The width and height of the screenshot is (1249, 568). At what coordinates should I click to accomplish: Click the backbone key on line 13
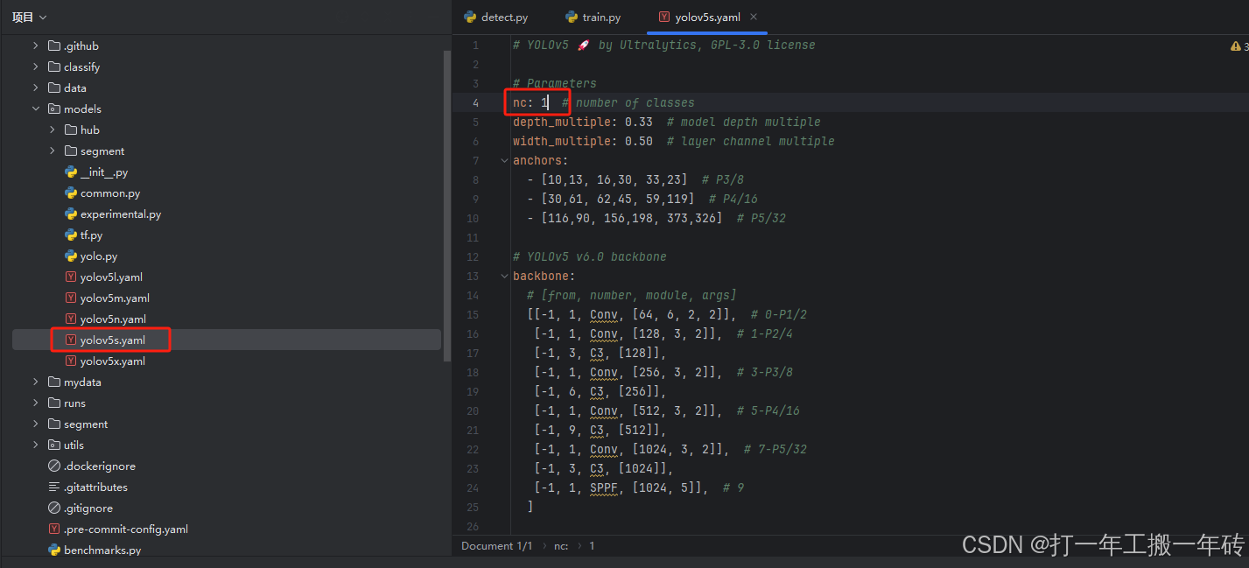pos(542,276)
